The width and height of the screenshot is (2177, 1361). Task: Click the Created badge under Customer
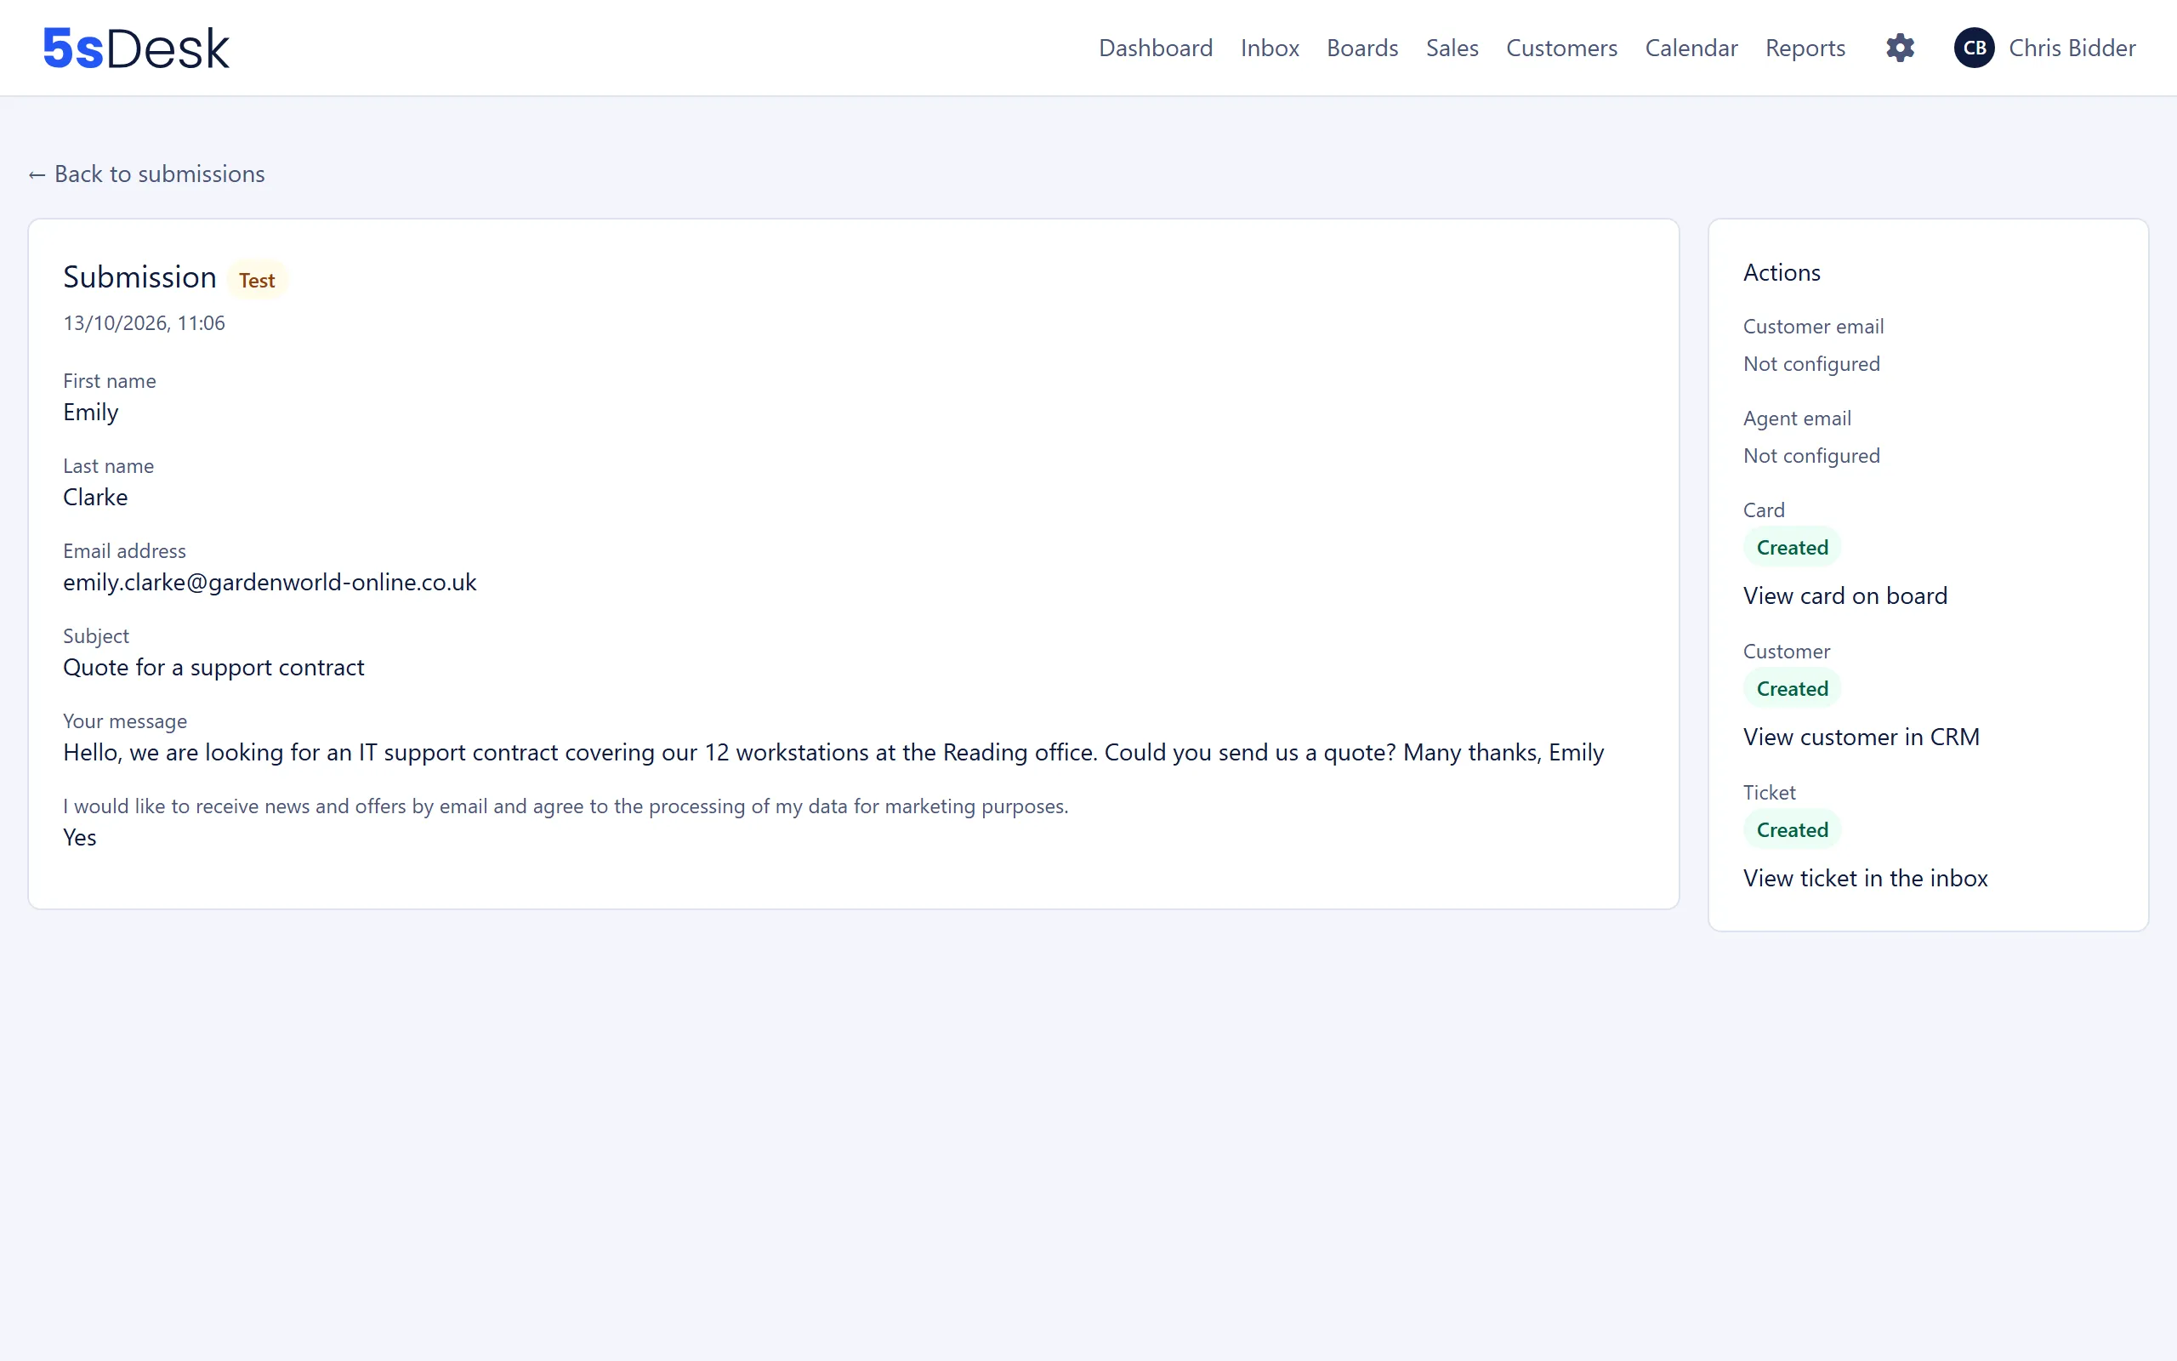[x=1792, y=689]
